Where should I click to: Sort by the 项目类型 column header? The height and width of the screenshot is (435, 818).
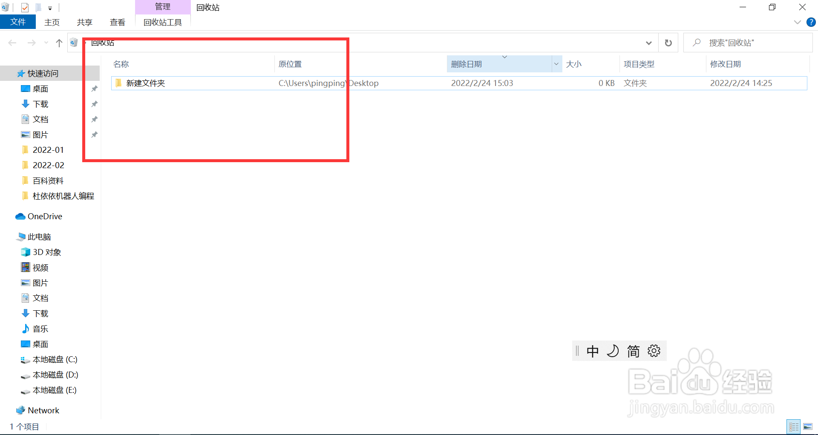639,64
